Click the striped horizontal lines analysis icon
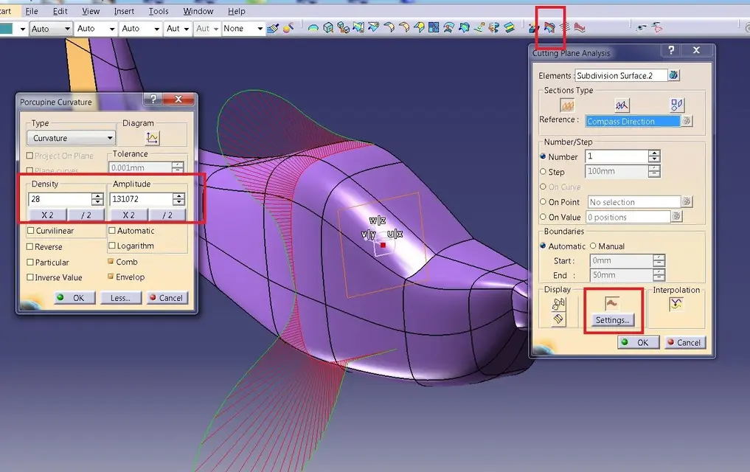The width and height of the screenshot is (750, 472). point(565,28)
